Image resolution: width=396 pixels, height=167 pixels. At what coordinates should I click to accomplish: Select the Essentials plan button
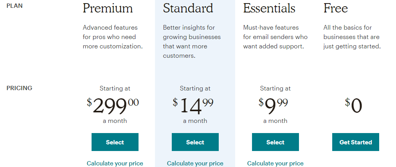pyautogui.click(x=275, y=142)
